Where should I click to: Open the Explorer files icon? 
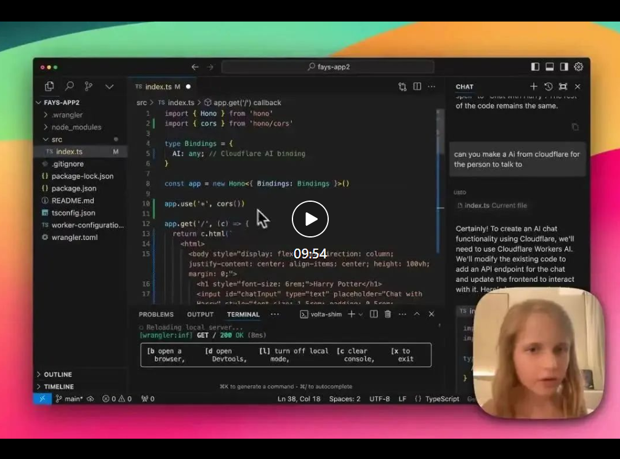(49, 86)
